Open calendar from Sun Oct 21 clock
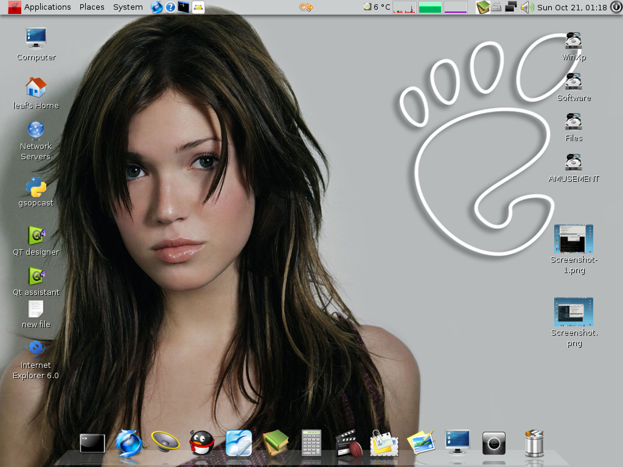The width and height of the screenshot is (623, 467). tap(572, 7)
